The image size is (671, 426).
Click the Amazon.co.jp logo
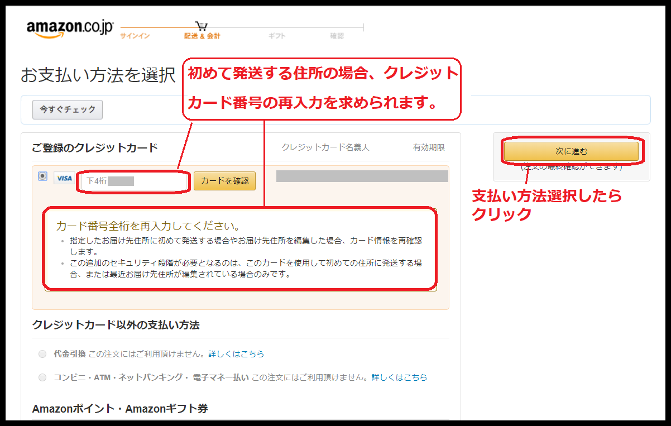coord(70,29)
